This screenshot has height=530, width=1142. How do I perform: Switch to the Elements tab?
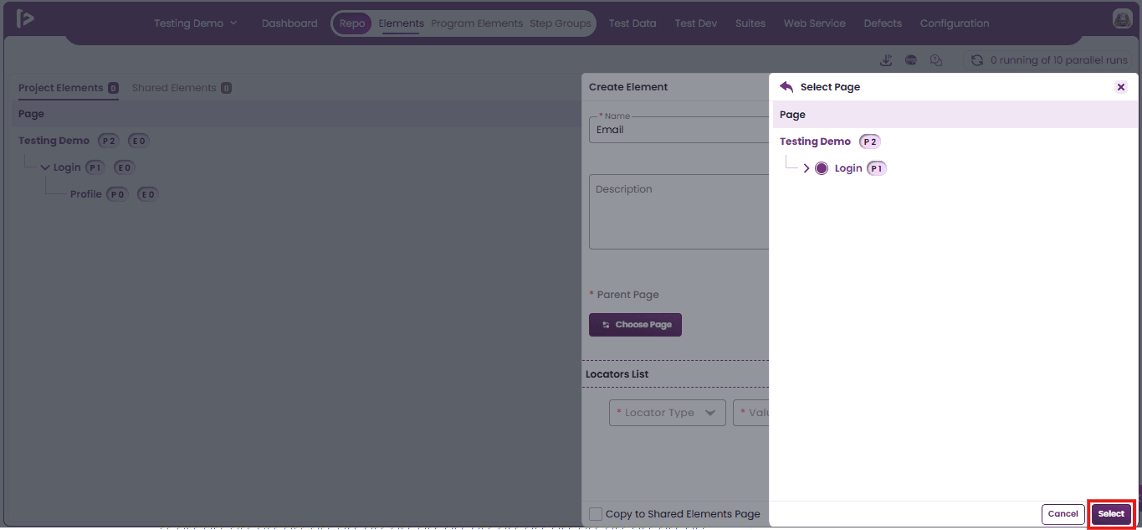(x=401, y=23)
